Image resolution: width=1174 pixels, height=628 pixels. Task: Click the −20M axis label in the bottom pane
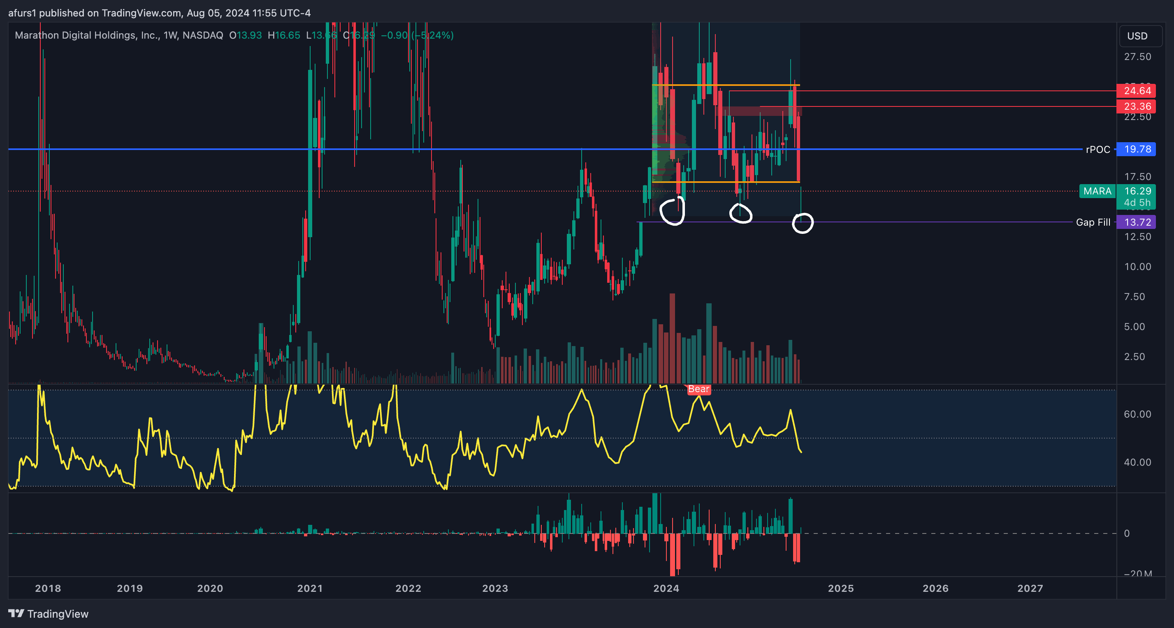point(1139,573)
